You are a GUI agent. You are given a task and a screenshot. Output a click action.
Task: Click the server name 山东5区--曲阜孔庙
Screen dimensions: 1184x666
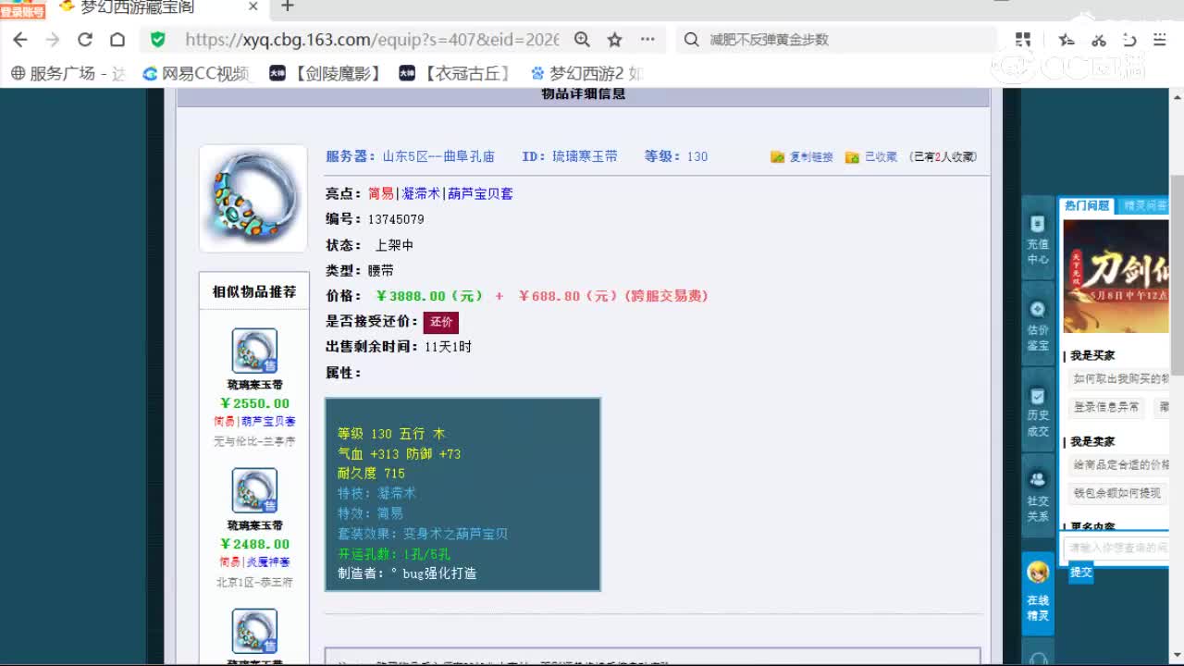pos(438,156)
